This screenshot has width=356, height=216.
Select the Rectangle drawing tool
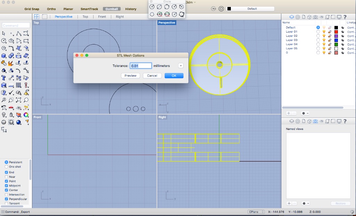coord(26,41)
